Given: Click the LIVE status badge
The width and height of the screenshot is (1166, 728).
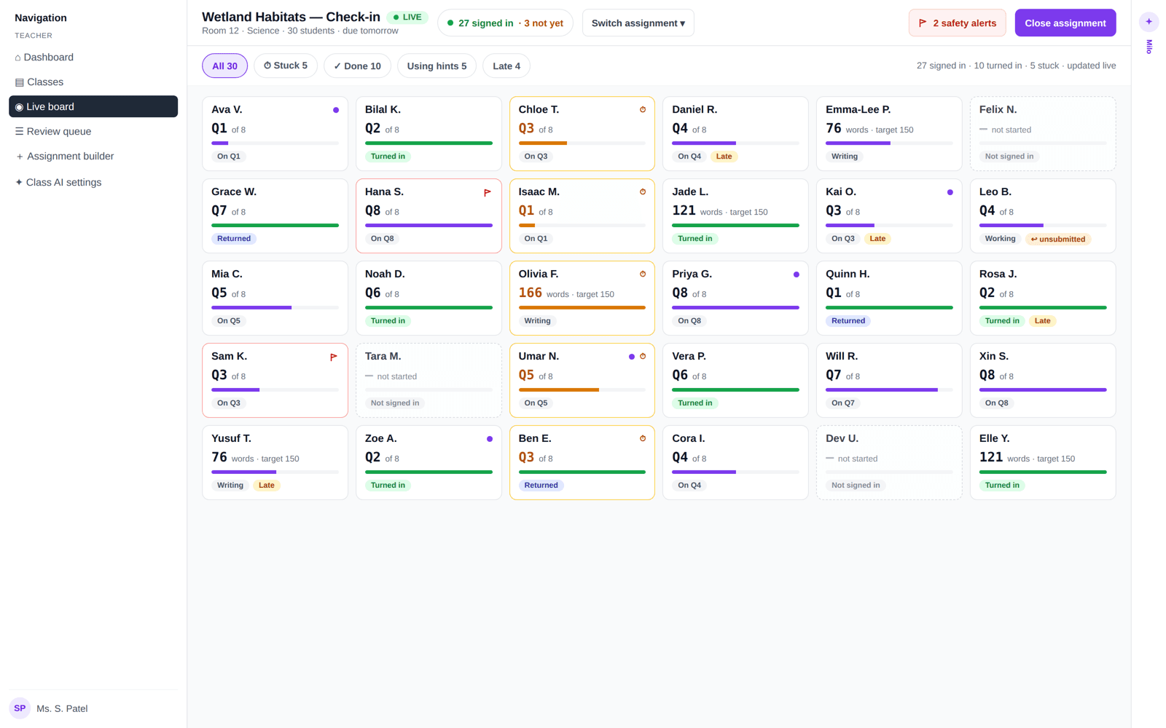Looking at the screenshot, I should (407, 17).
